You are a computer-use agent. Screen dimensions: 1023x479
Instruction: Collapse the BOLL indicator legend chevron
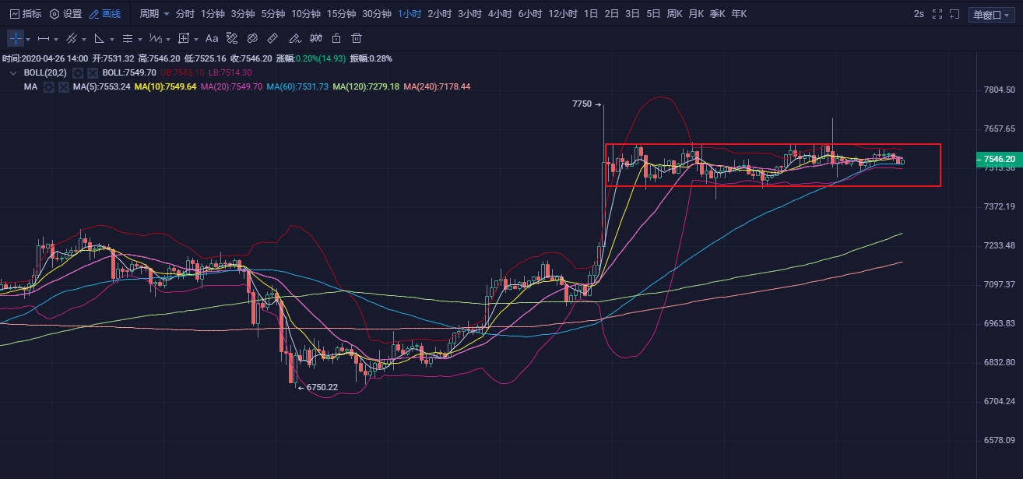point(12,72)
